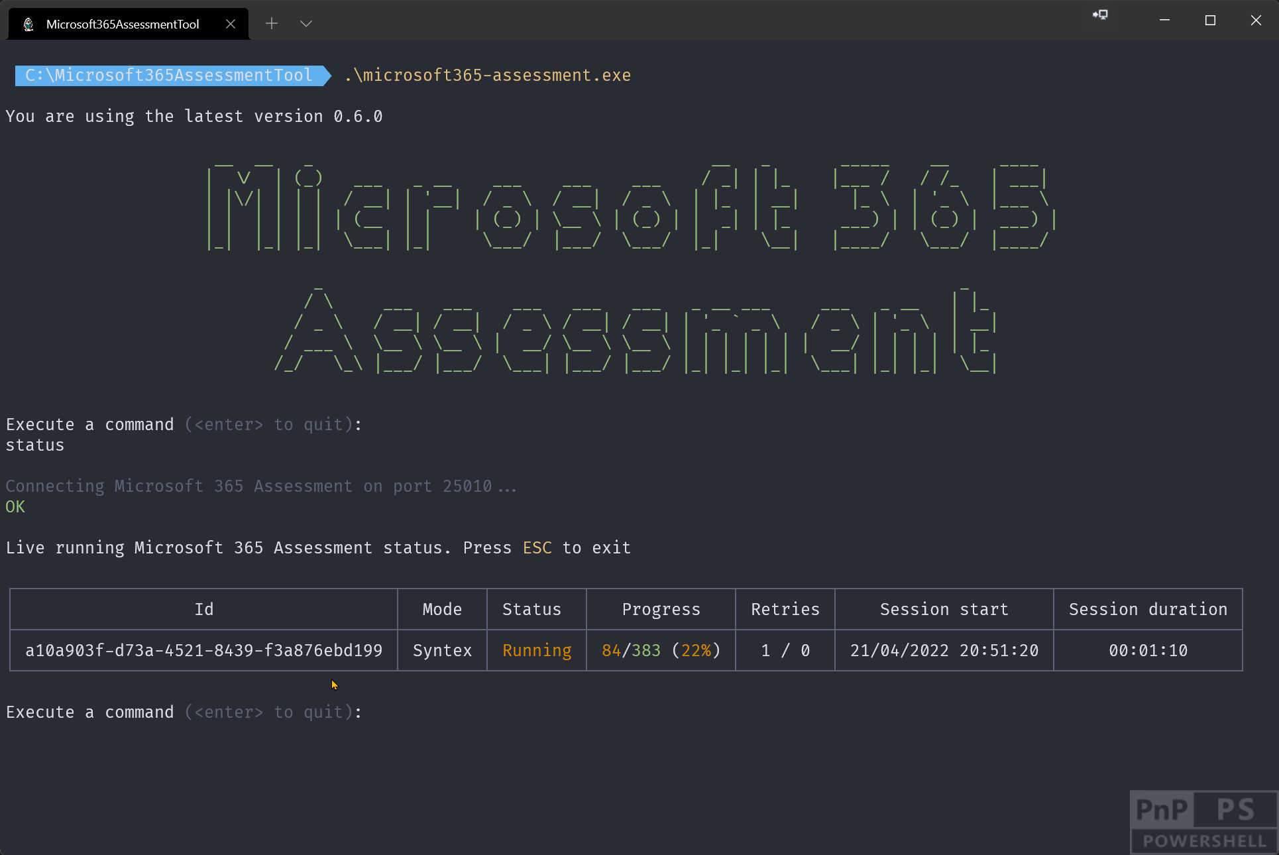Click the focus mode icon in title bar
Image resolution: width=1279 pixels, height=855 pixels.
point(1100,15)
